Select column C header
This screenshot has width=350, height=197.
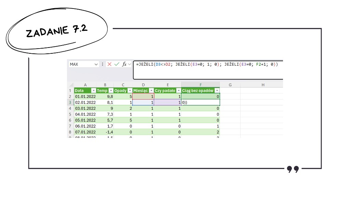123,85
